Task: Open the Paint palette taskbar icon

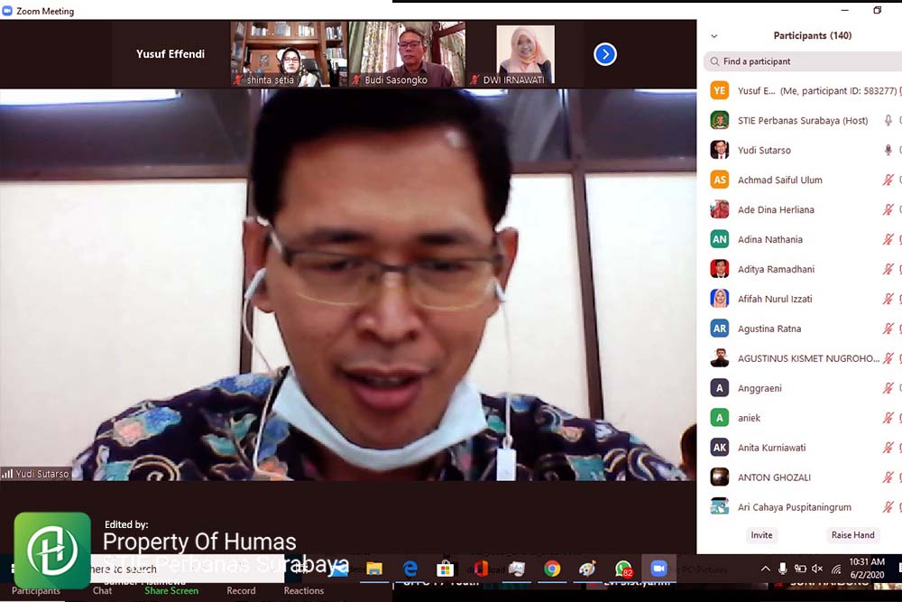Action: pyautogui.click(x=587, y=570)
